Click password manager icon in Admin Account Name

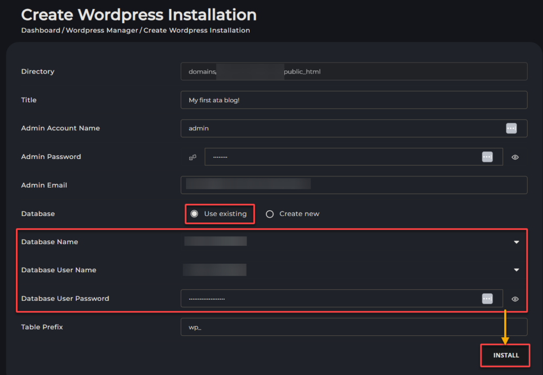(x=511, y=128)
